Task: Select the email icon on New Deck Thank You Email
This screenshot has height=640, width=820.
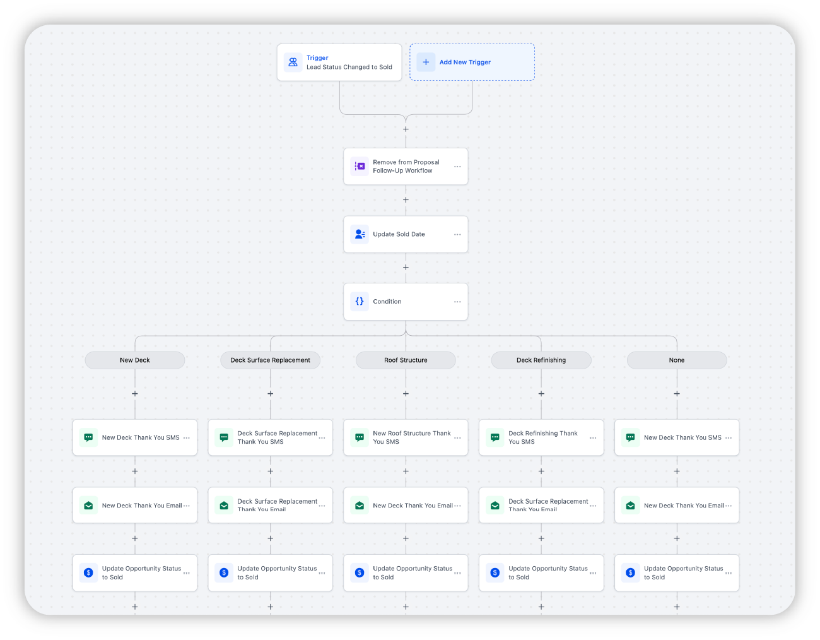Action: [x=88, y=505]
